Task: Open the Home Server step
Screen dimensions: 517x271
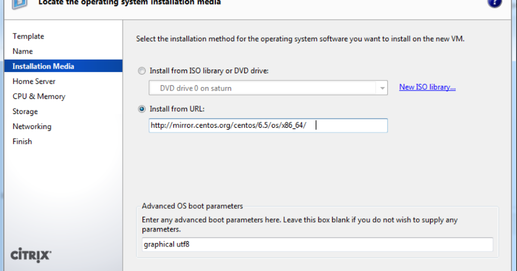Action: 34,81
